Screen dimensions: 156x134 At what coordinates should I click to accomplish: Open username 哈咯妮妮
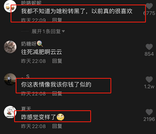click(31, 3)
